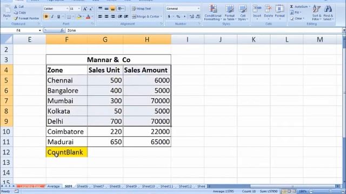This screenshot has width=346, height=194.
Task: Click the Cut scissors icon
Action: point(16,6)
